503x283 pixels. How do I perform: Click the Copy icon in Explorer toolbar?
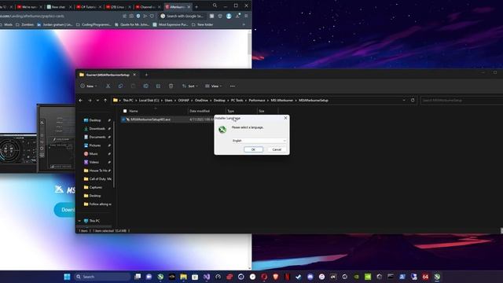coord(120,86)
